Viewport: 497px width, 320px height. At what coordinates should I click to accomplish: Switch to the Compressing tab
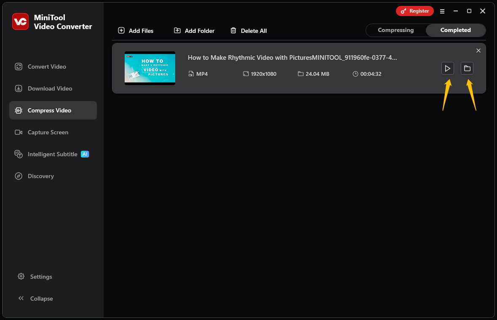pyautogui.click(x=395, y=30)
